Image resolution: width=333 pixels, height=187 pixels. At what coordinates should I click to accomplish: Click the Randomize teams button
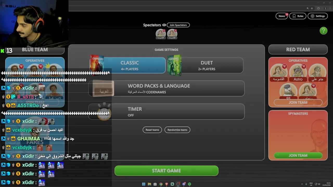177,130
